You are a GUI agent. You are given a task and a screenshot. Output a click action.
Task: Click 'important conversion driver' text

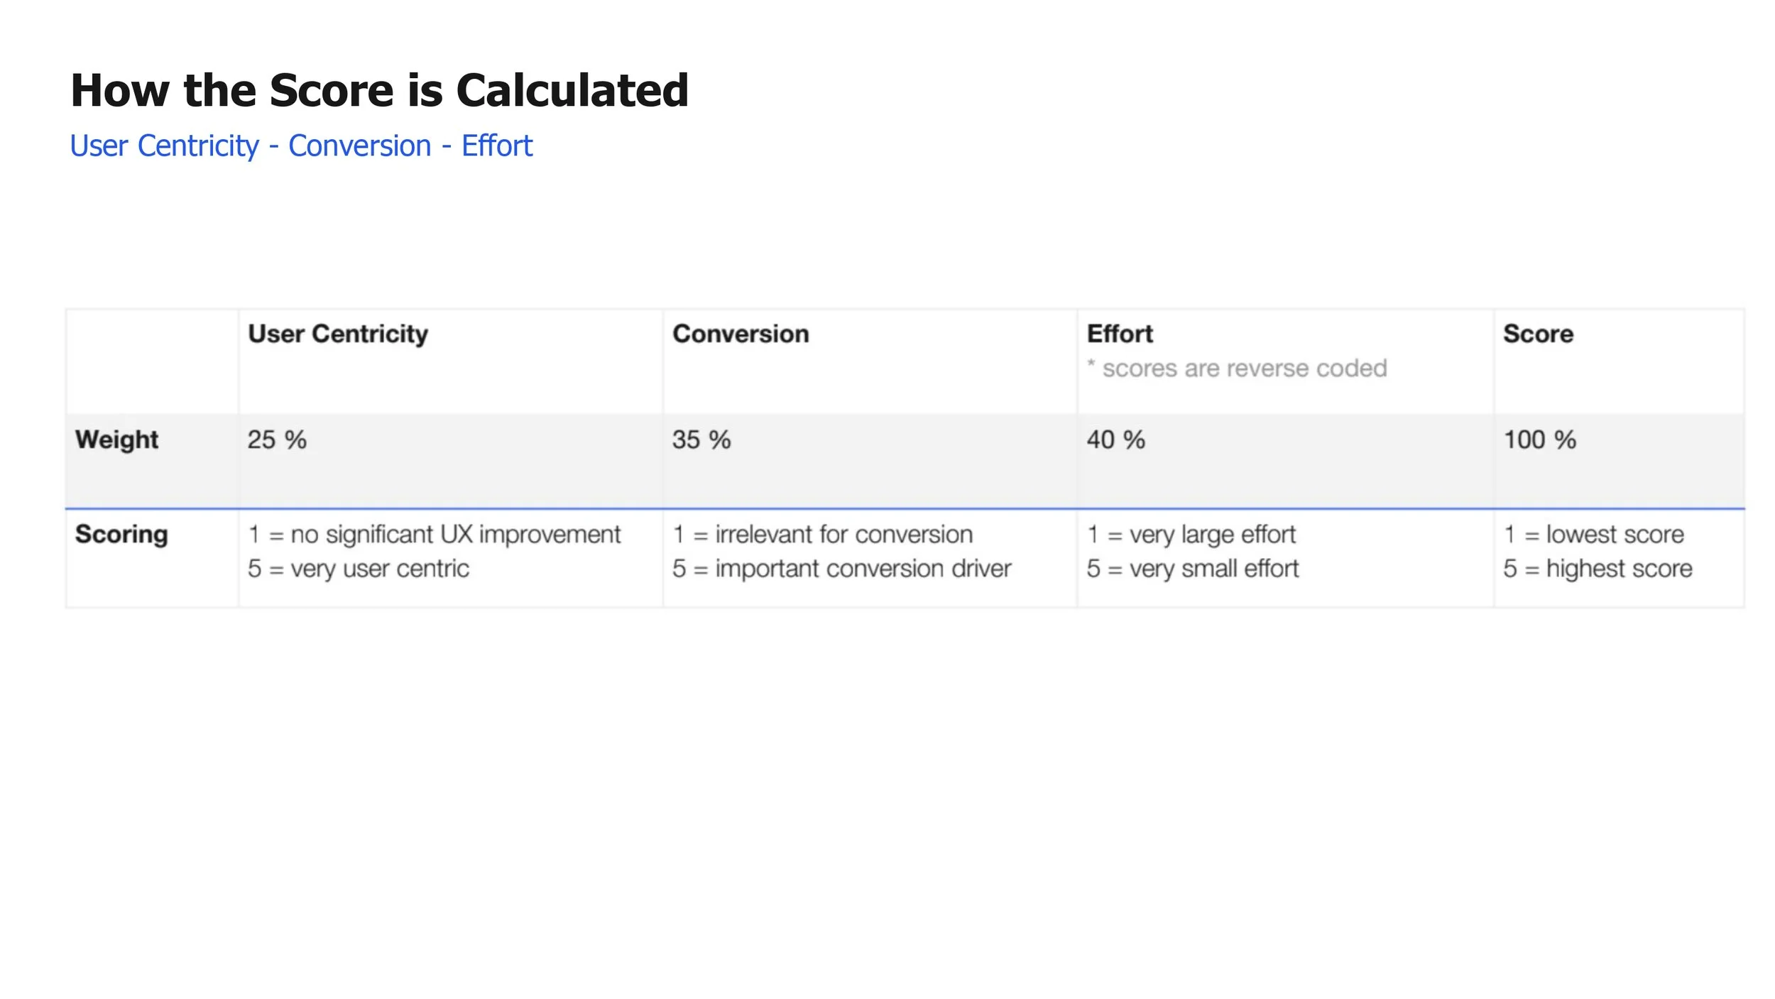click(863, 569)
